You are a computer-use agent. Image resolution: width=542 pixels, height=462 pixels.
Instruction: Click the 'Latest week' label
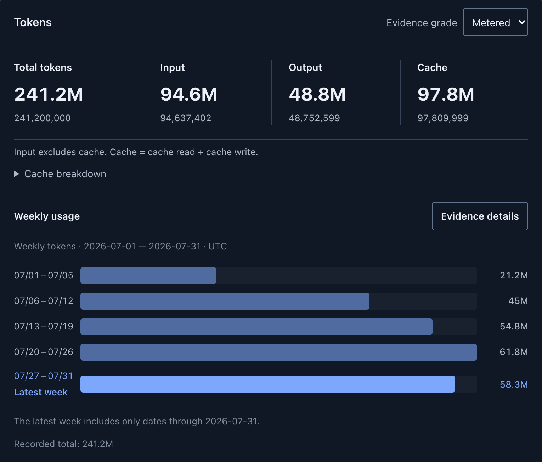(41, 392)
